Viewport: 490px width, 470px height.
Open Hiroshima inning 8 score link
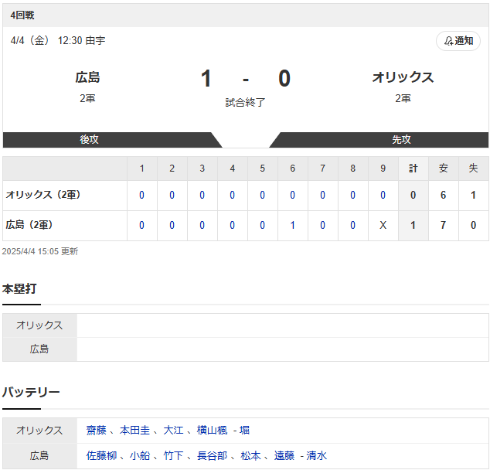coord(352,225)
